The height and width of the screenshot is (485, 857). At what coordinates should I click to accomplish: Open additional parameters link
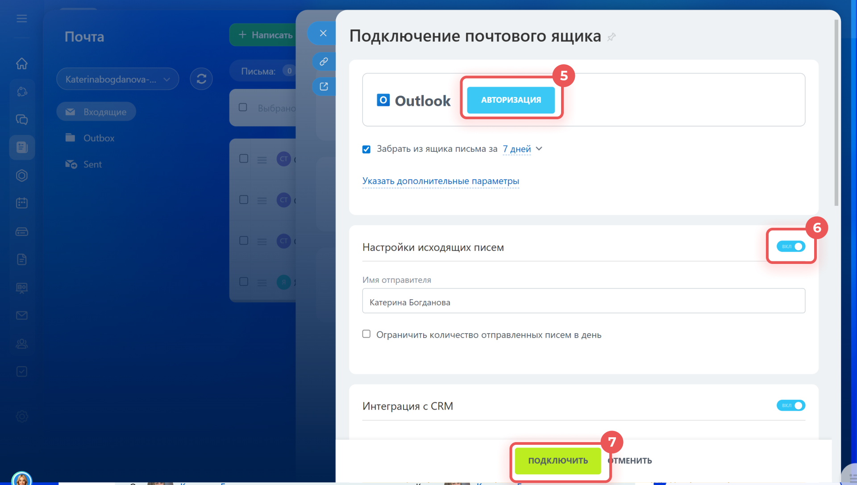click(x=440, y=181)
